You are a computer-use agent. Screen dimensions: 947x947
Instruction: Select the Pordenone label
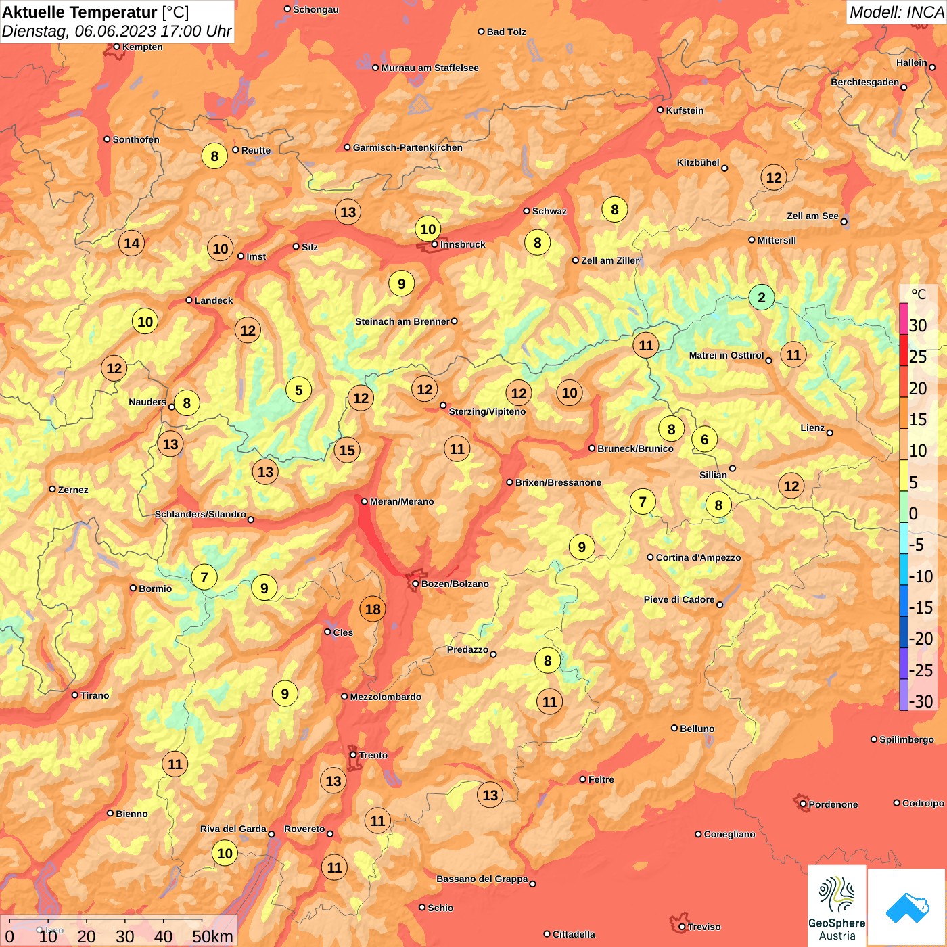833,804
